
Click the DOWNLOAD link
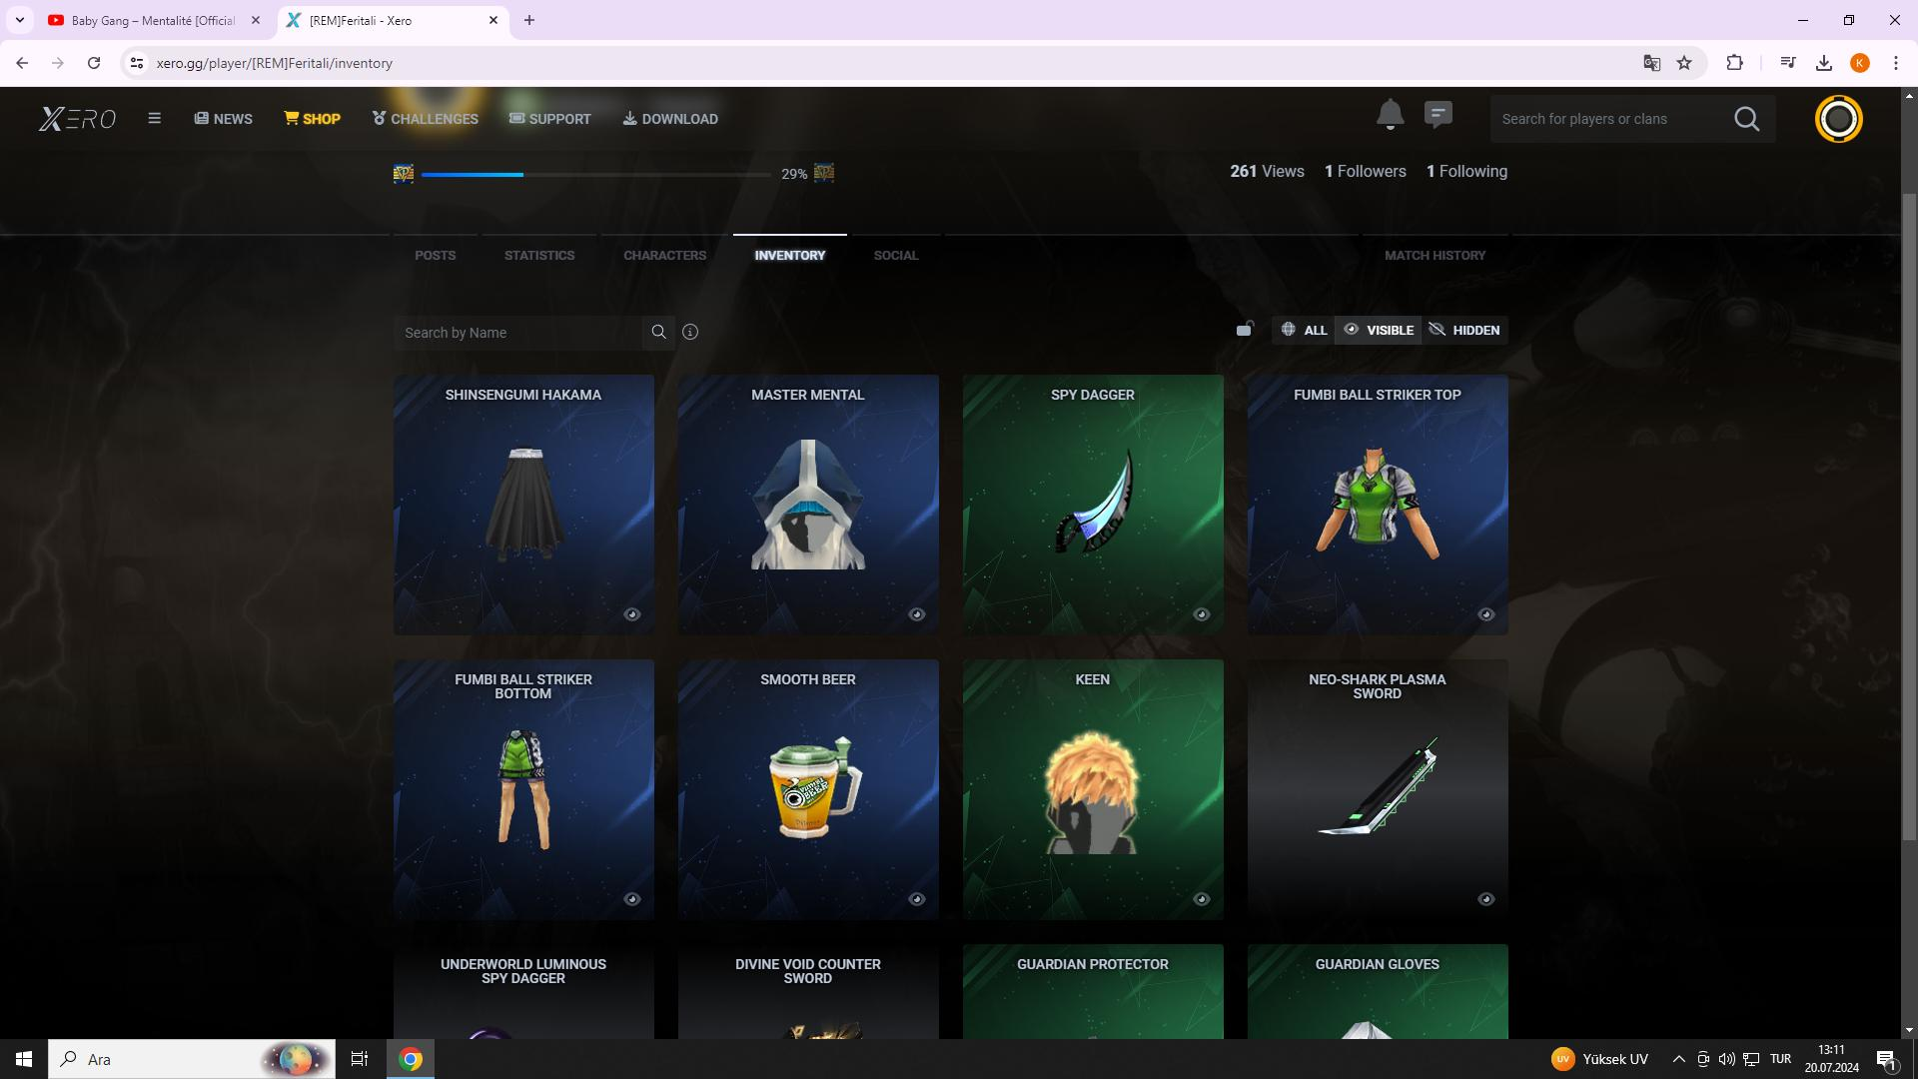670,119
